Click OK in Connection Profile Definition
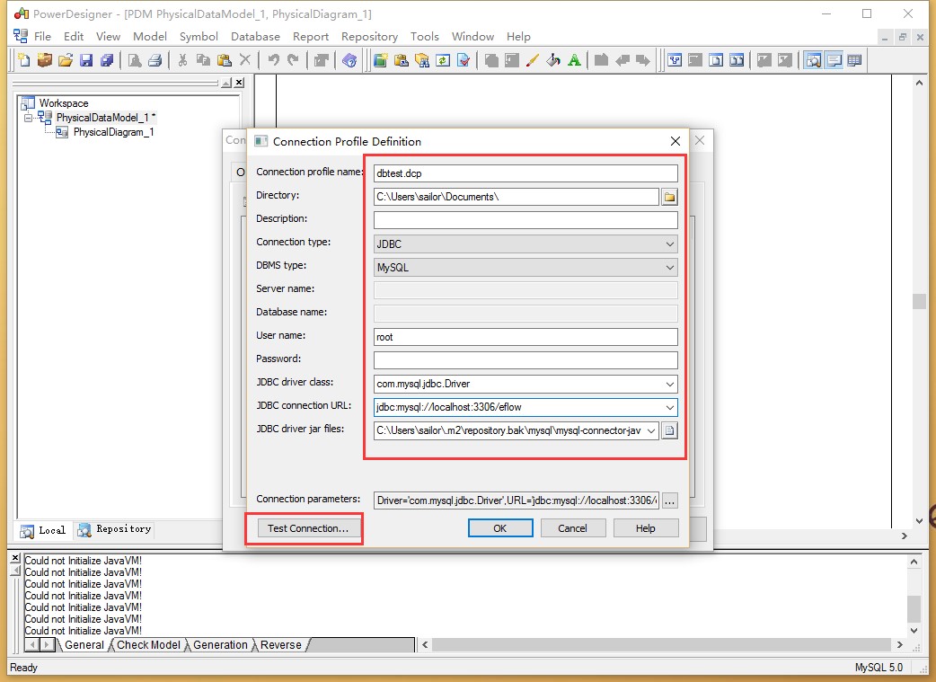This screenshot has height=682, width=936. point(500,528)
